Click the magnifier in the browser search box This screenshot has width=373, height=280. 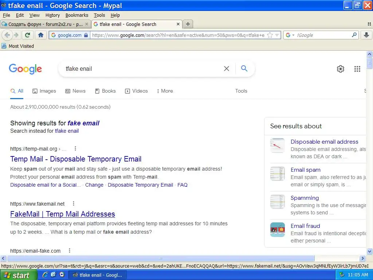(354, 35)
